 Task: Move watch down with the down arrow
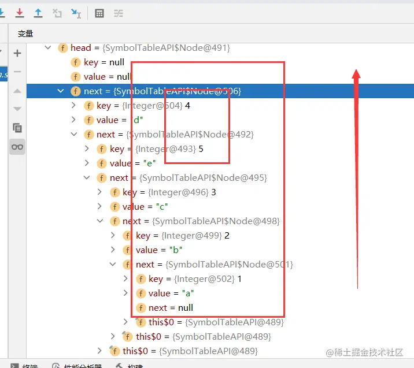[x=17, y=109]
